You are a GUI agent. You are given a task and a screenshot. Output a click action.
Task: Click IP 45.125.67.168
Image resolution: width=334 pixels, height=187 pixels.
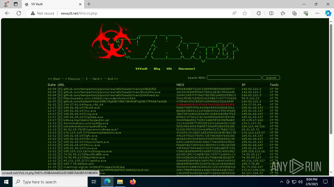point(252,120)
